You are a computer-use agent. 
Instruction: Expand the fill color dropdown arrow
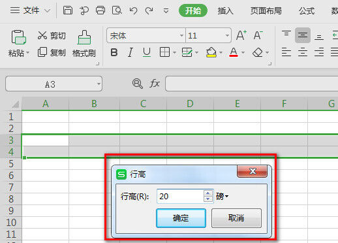tap(221, 52)
